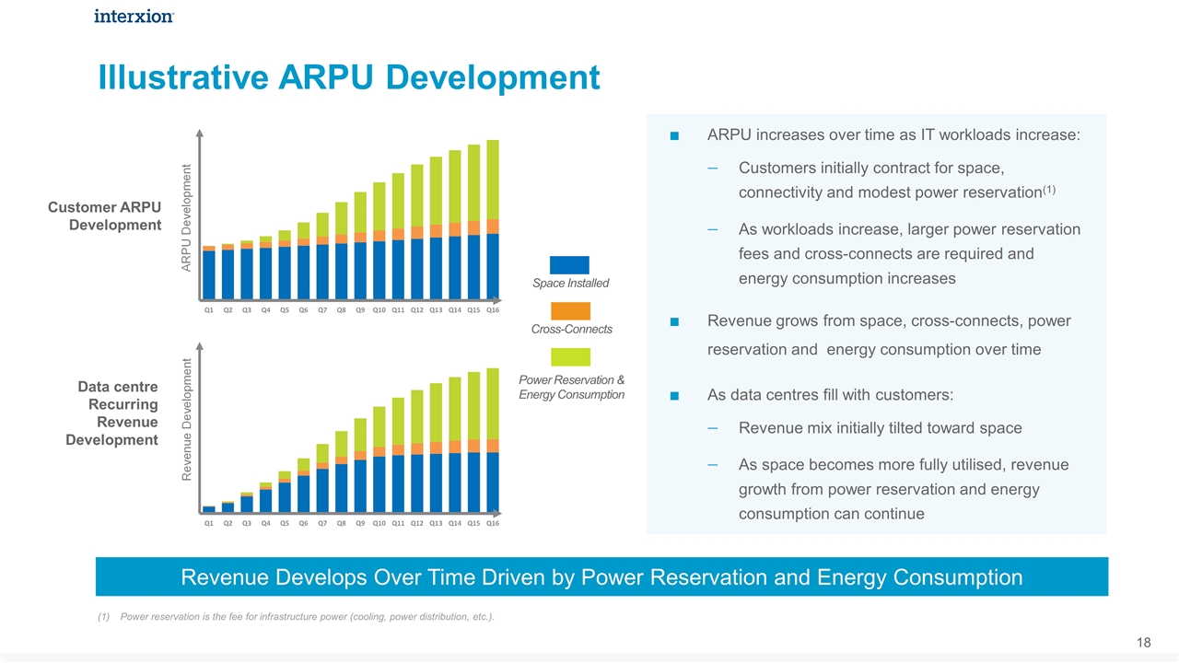Click the Data centre Recurring Revenue Development heading

[112, 413]
